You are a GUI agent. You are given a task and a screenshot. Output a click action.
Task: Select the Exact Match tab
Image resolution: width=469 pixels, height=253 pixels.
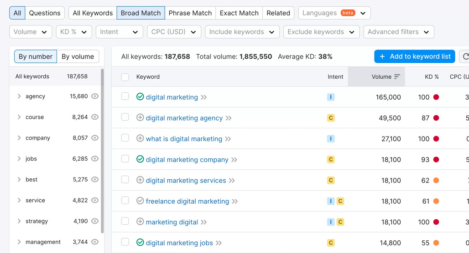point(239,13)
